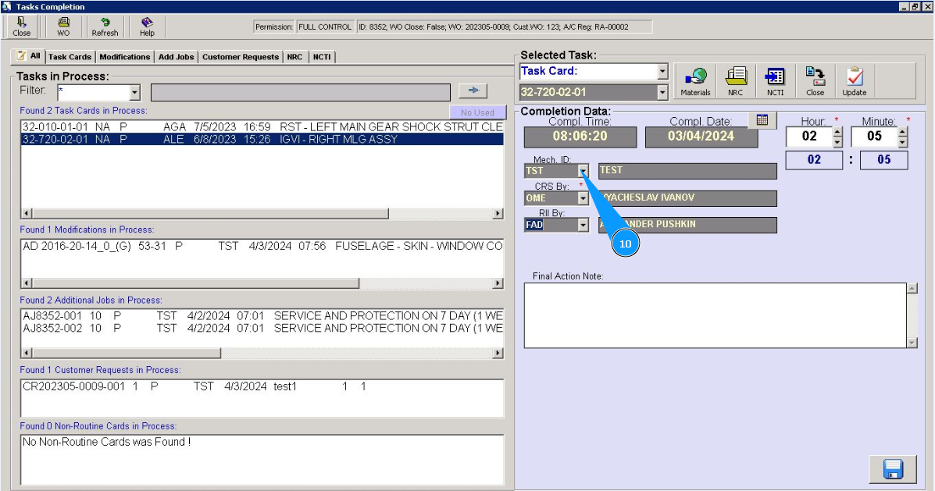Increase the Minute stepper value
Image resolution: width=935 pixels, height=491 pixels.
(903, 132)
